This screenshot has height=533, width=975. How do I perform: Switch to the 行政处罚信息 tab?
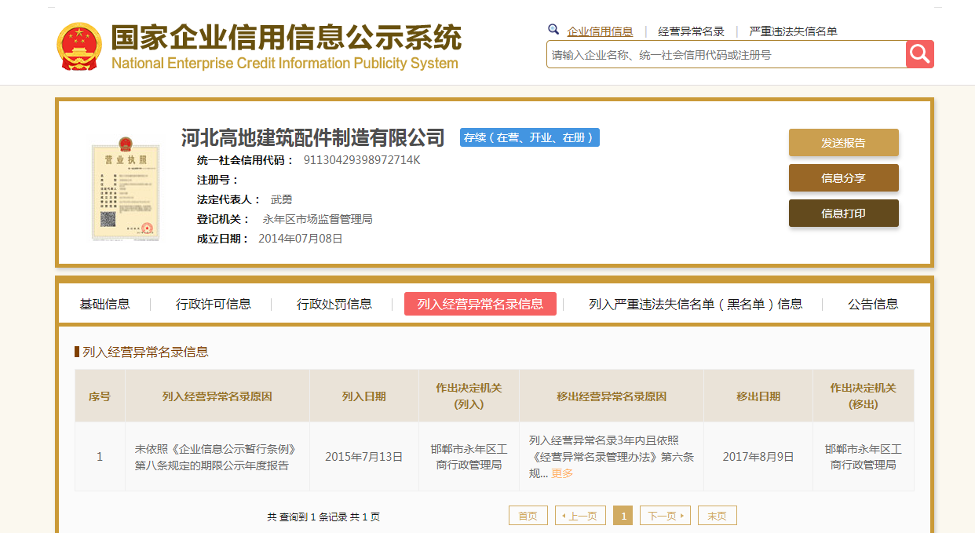click(x=334, y=304)
